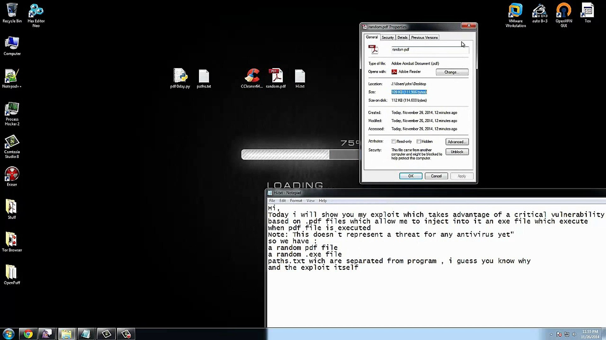Click the Change... opens-with button
606x340 pixels.
[452, 72]
